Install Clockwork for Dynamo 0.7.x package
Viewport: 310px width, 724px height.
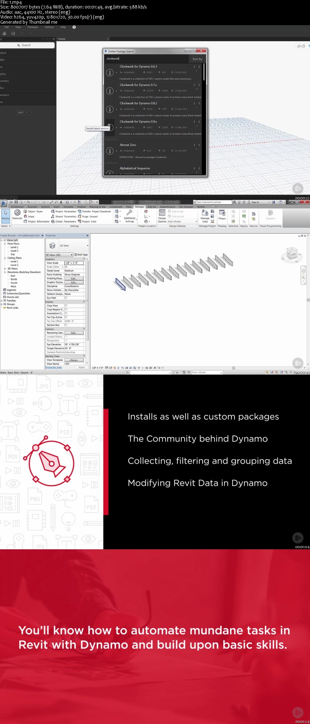pos(110,91)
